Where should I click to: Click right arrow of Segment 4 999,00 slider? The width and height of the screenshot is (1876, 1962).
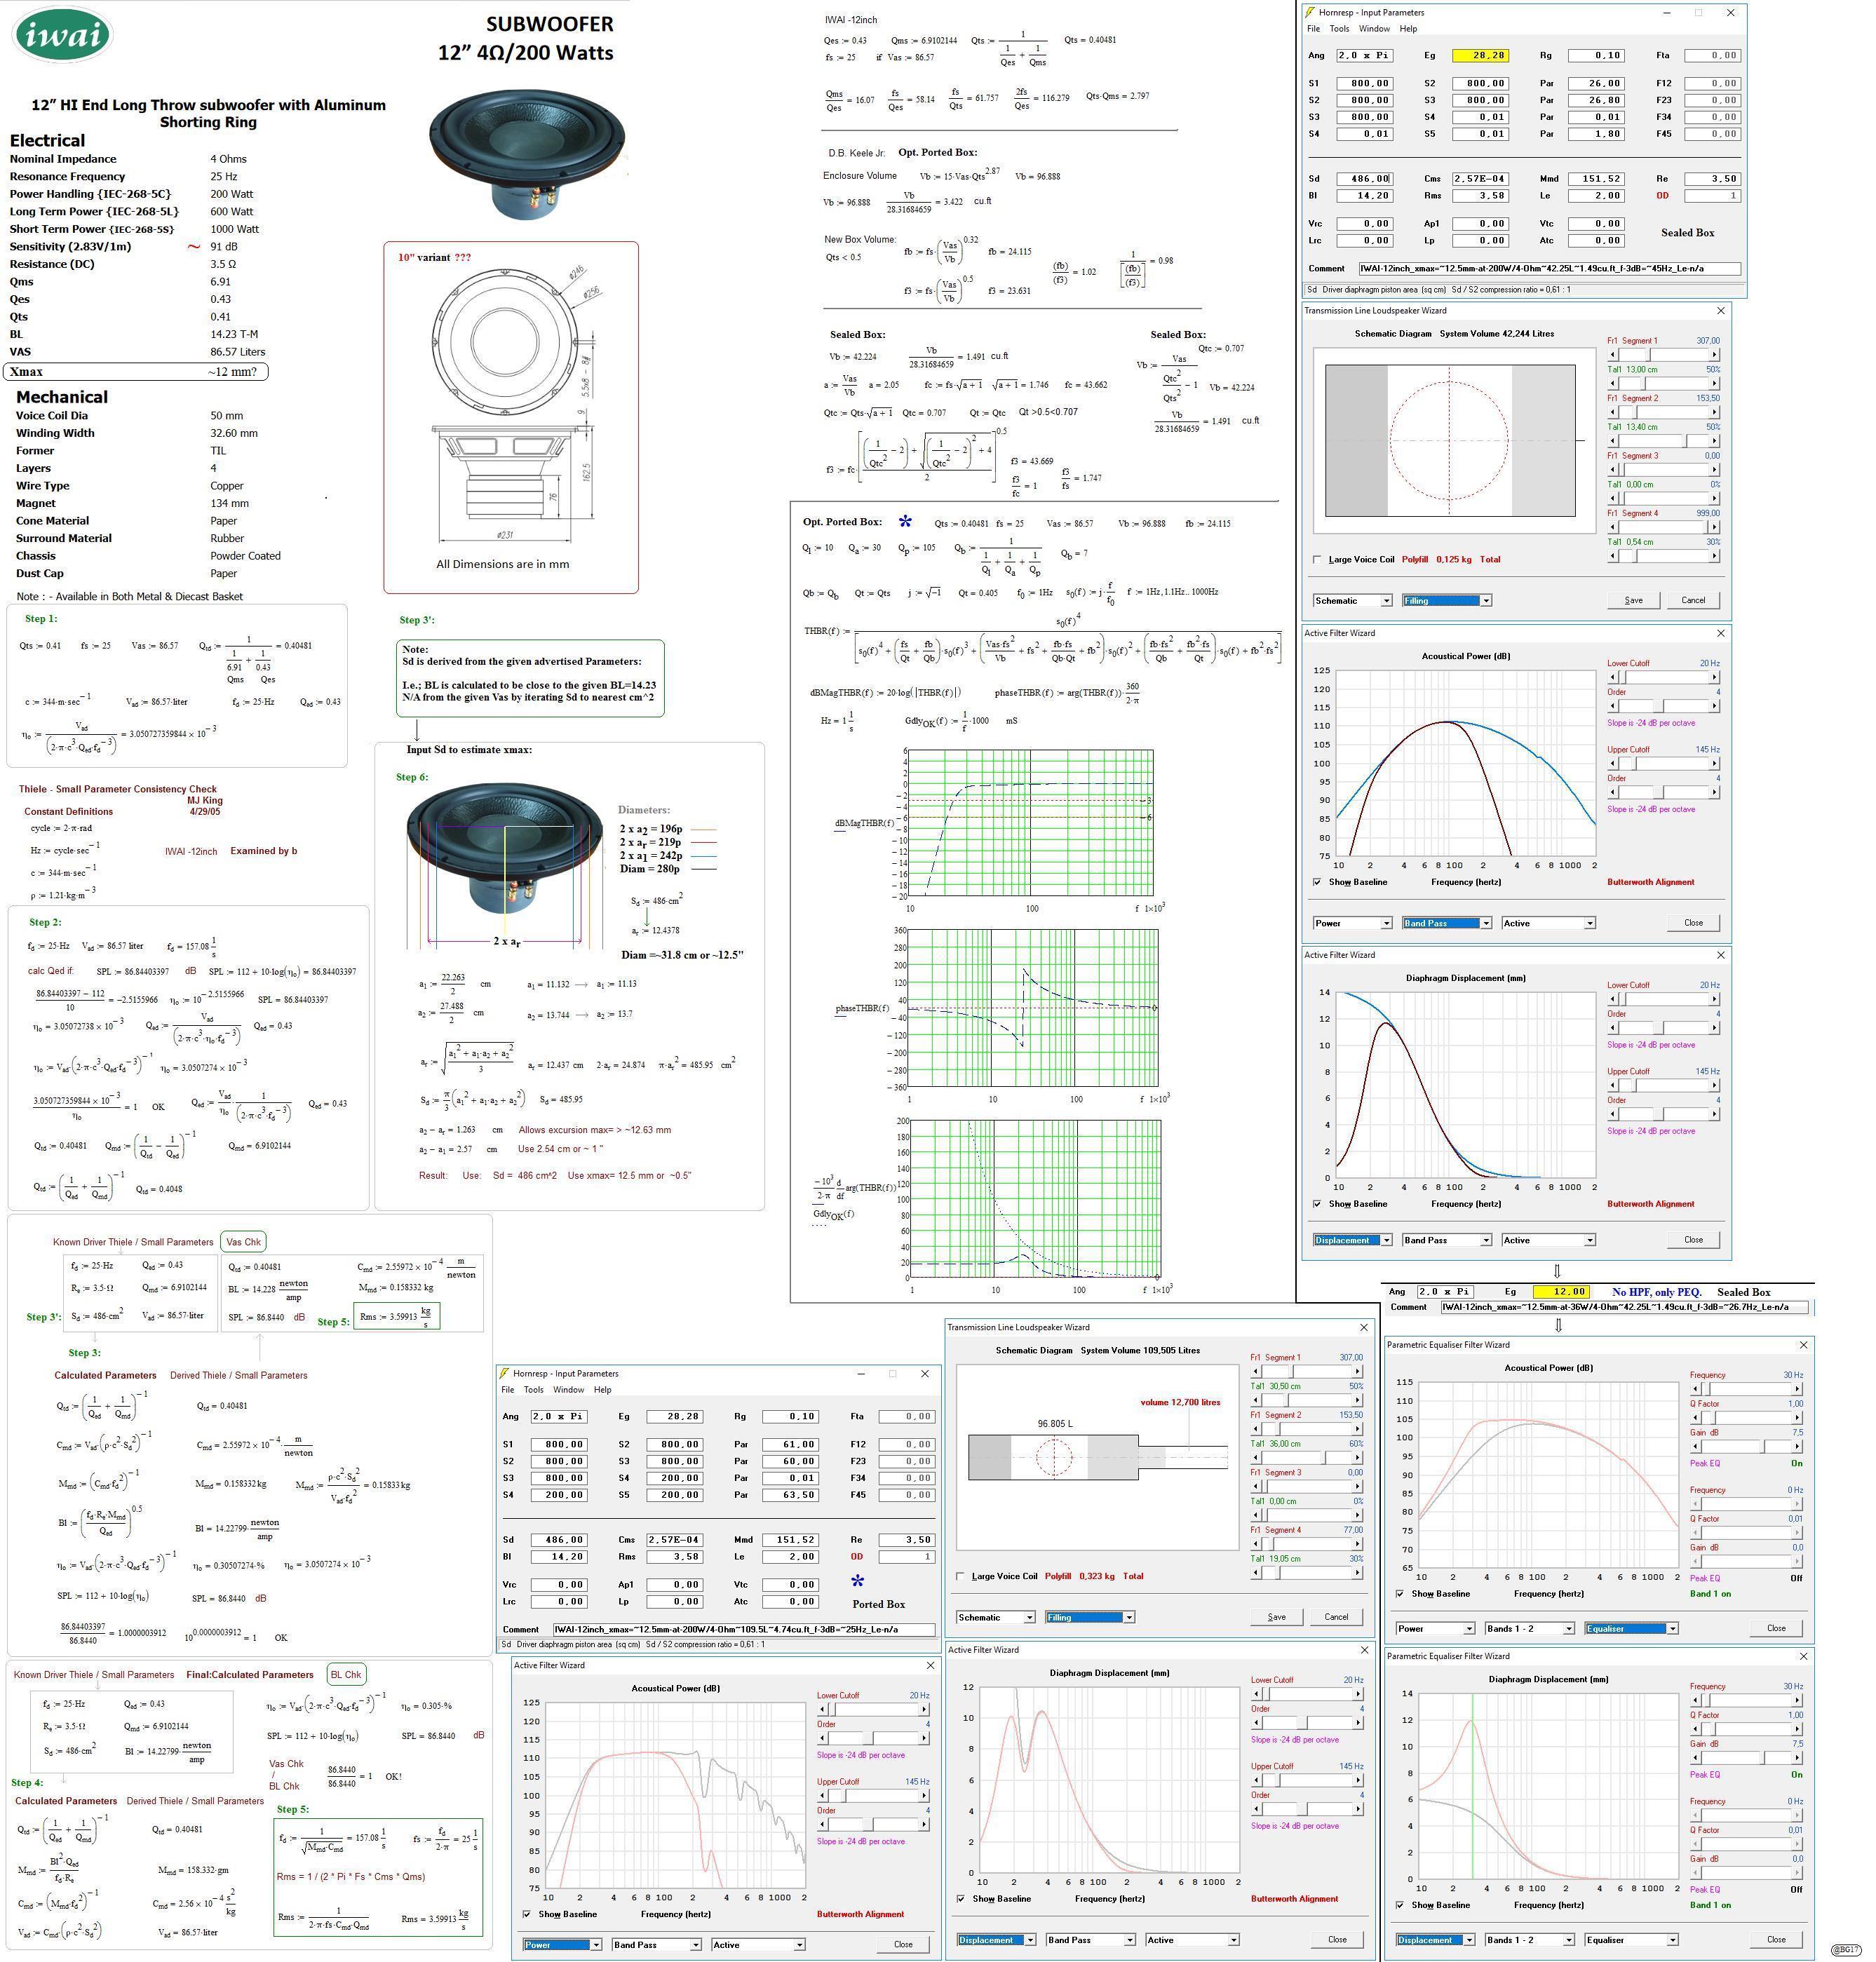1715,527
